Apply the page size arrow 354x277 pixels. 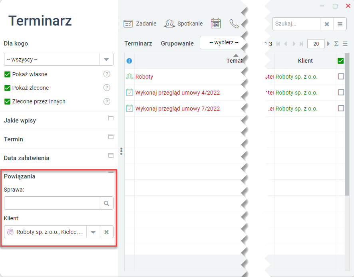[328, 44]
